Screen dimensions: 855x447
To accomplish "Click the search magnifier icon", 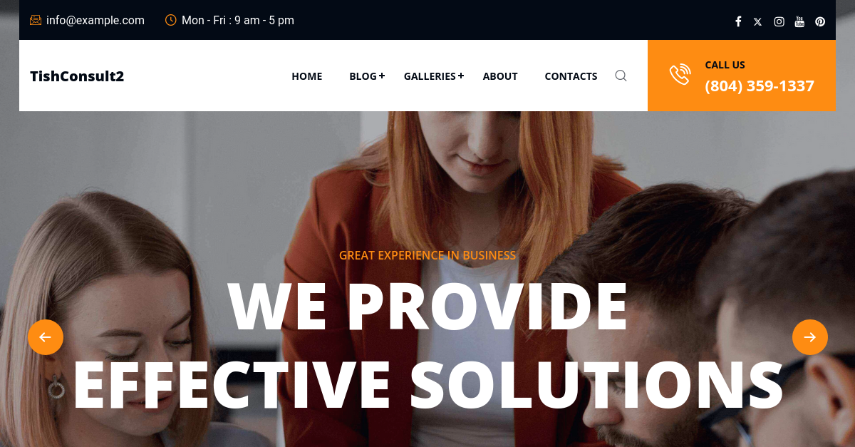I will tap(621, 76).
